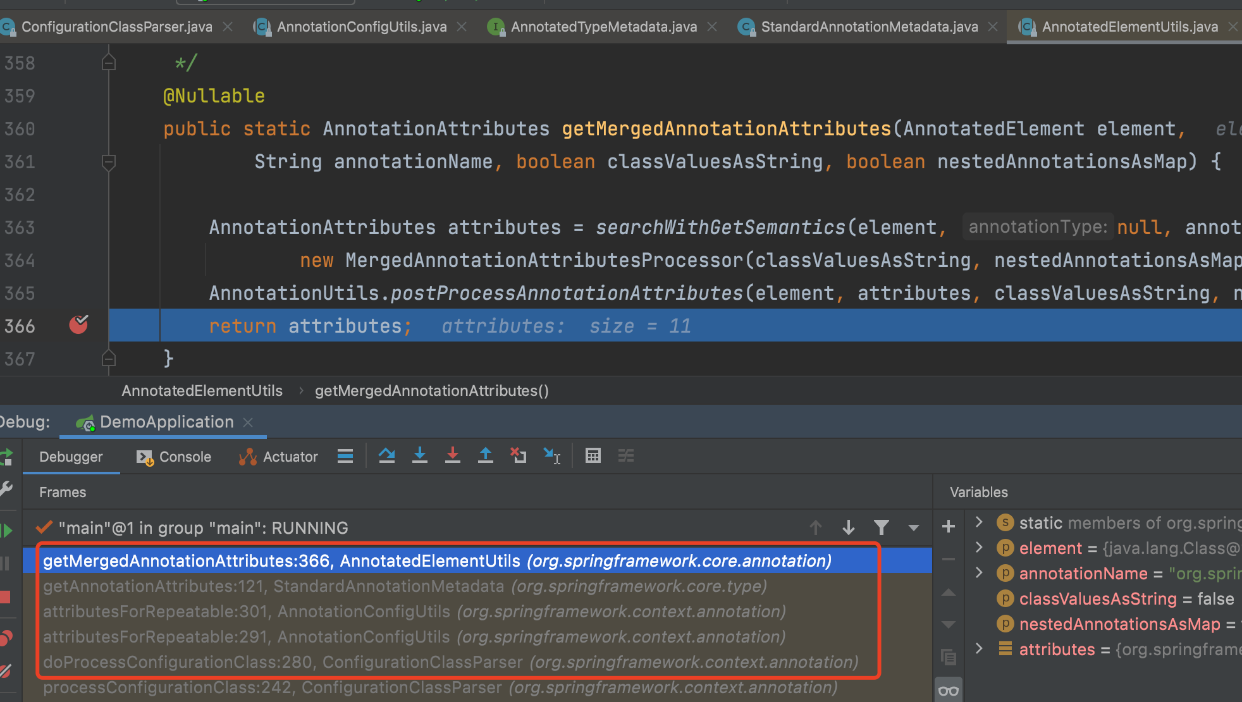This screenshot has height=702, width=1242.
Task: Open the Evaluate Expression calculator icon
Action: point(593,456)
